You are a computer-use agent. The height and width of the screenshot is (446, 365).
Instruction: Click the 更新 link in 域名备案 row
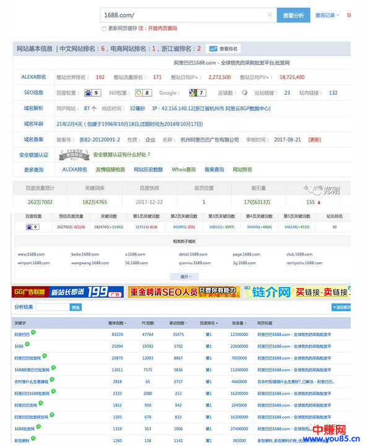click(x=315, y=140)
